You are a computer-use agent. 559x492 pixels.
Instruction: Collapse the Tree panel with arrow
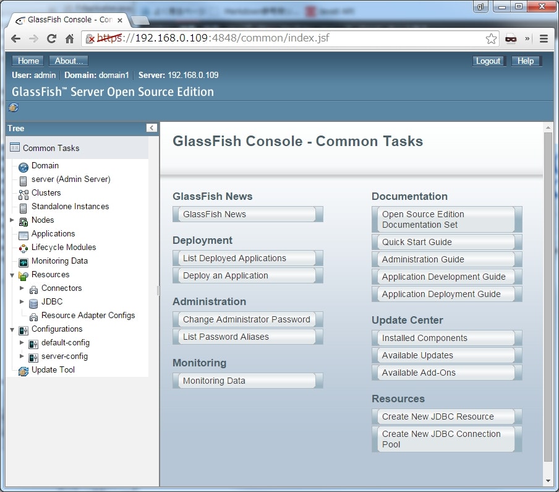(151, 128)
